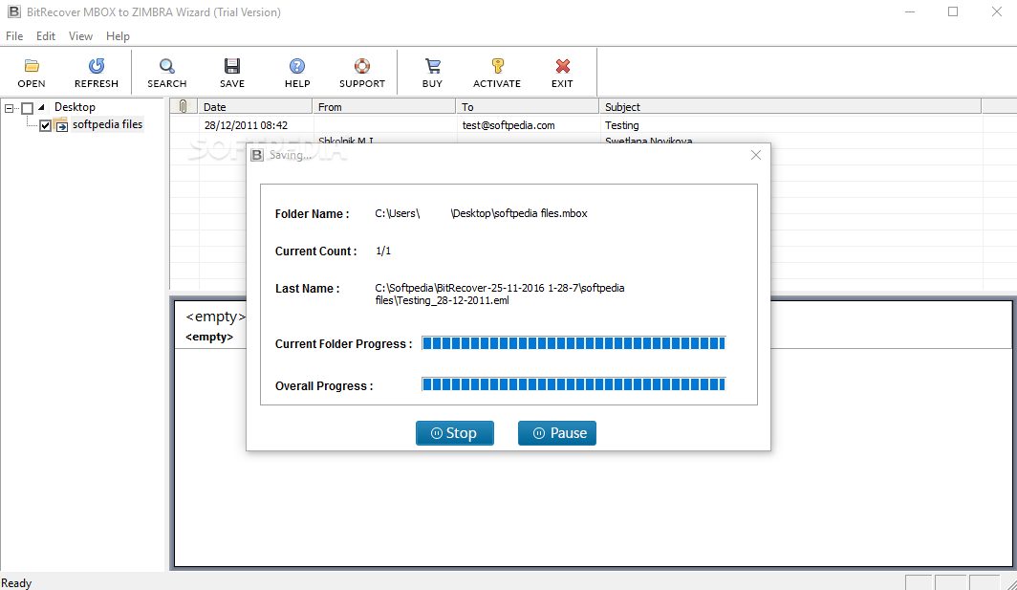Viewport: 1017px width, 590px height.
Task: Tick the Desktop checkbox in tree
Action: (x=27, y=108)
